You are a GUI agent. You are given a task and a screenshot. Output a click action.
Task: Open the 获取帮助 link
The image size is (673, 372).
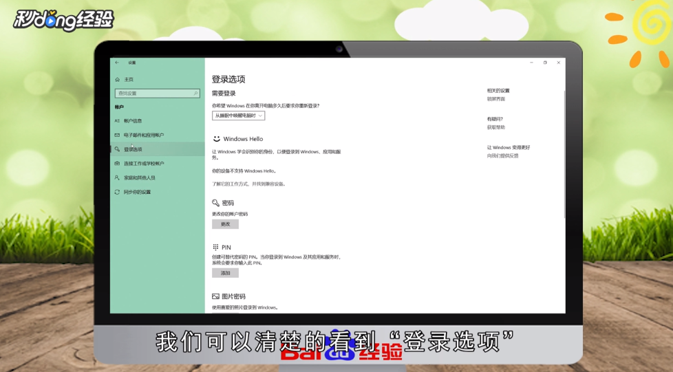496,127
